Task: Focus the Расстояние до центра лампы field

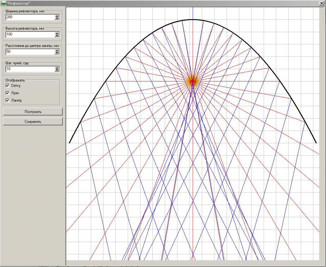Action: [29, 52]
